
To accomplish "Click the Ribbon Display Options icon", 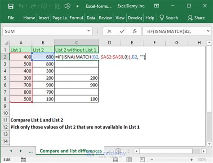I will pyautogui.click(x=156, y=6).
